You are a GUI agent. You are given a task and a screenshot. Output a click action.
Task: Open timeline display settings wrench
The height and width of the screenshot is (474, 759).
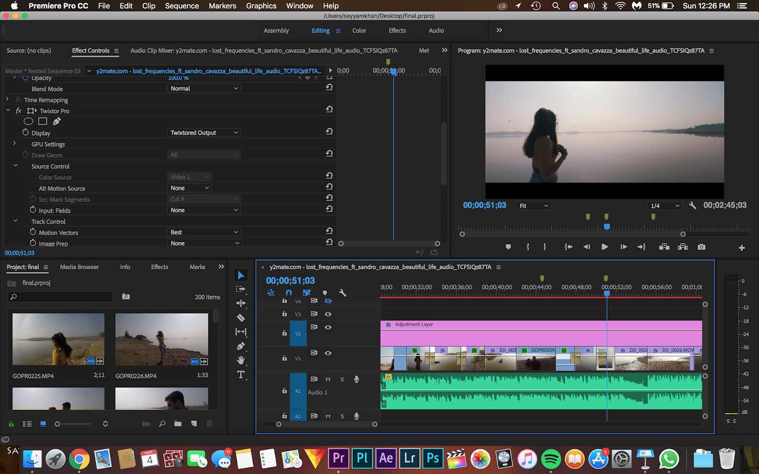[x=342, y=293]
